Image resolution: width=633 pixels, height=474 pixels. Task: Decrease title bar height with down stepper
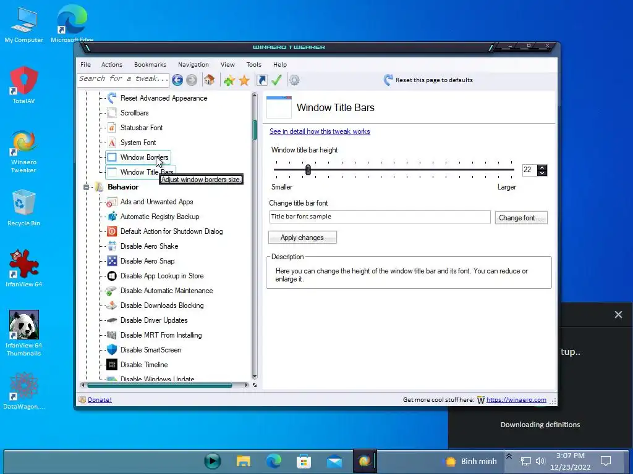coord(542,173)
